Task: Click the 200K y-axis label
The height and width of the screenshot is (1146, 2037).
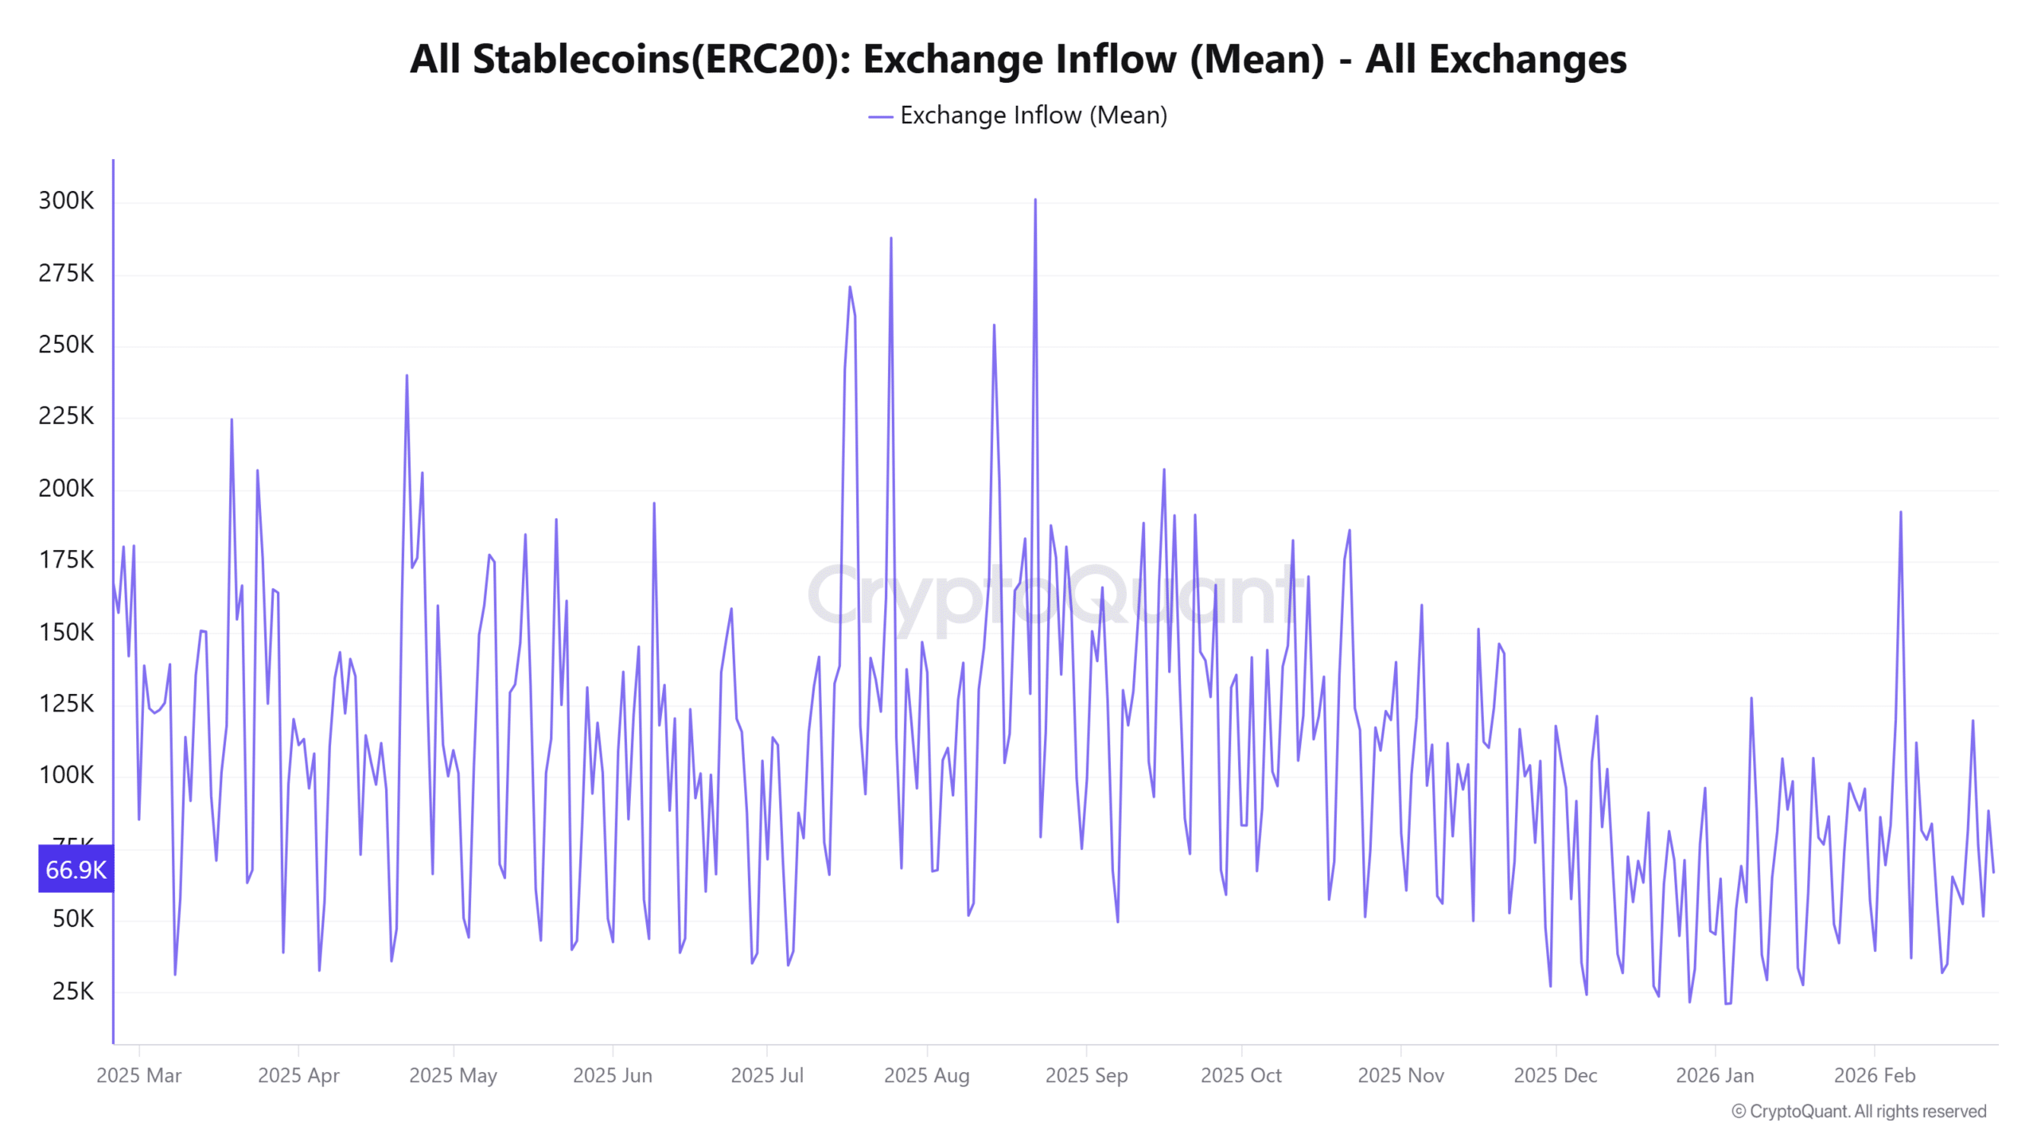Action: coord(66,488)
